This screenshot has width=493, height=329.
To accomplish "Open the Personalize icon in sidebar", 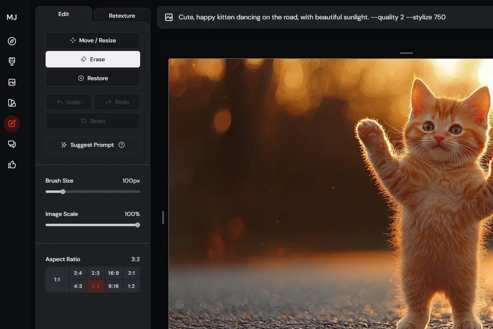I will [12, 103].
